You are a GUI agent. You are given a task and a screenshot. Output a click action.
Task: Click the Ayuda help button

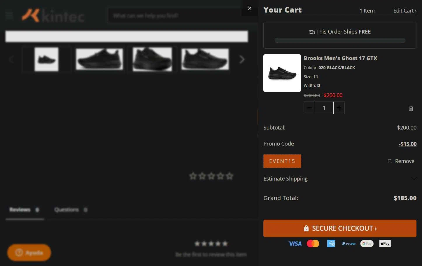[x=29, y=253]
